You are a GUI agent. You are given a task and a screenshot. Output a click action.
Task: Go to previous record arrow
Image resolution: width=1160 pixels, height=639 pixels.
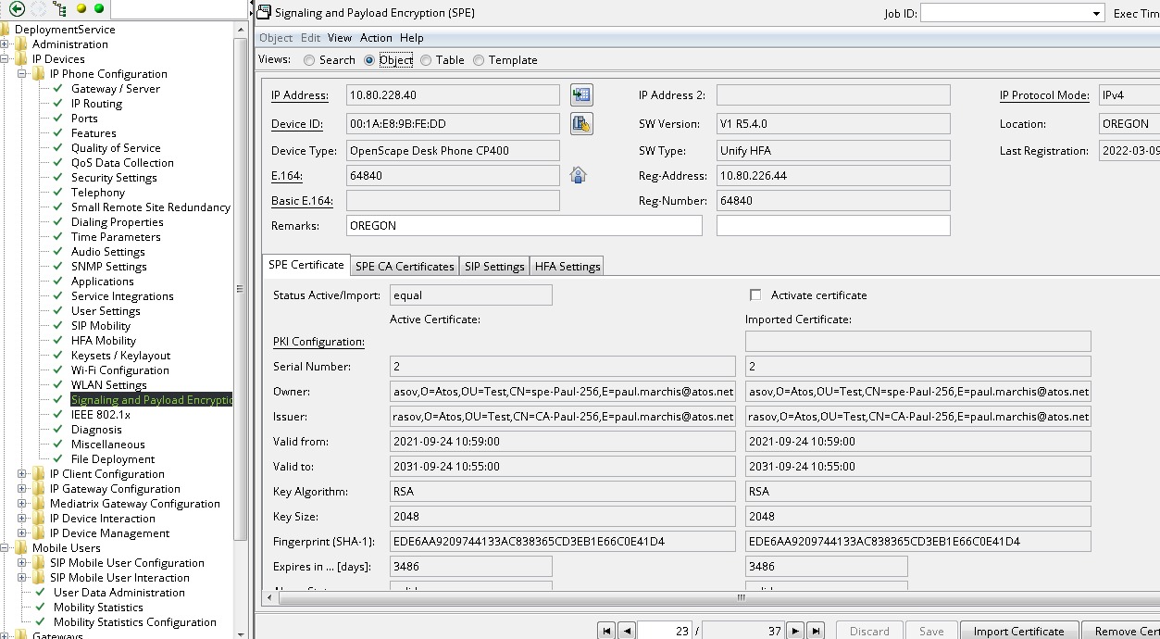pyautogui.click(x=627, y=631)
